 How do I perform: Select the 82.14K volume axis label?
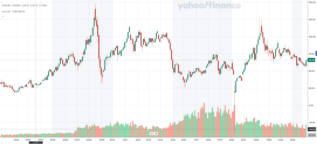point(312,136)
